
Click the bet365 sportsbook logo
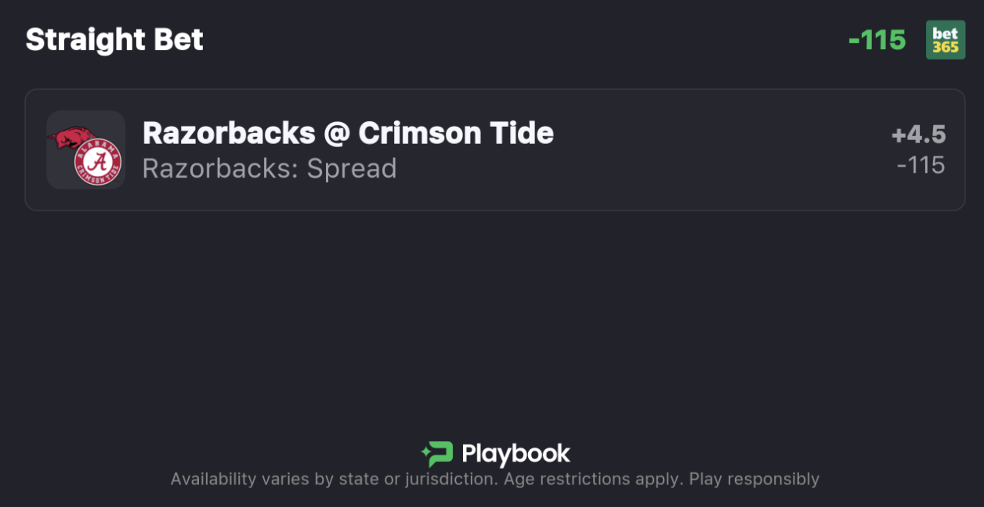[945, 40]
